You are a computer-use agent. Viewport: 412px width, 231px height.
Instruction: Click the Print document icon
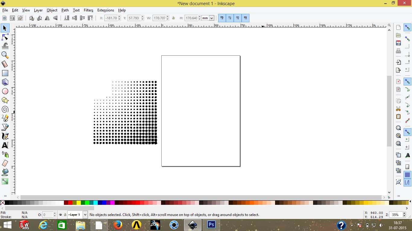coord(398,51)
